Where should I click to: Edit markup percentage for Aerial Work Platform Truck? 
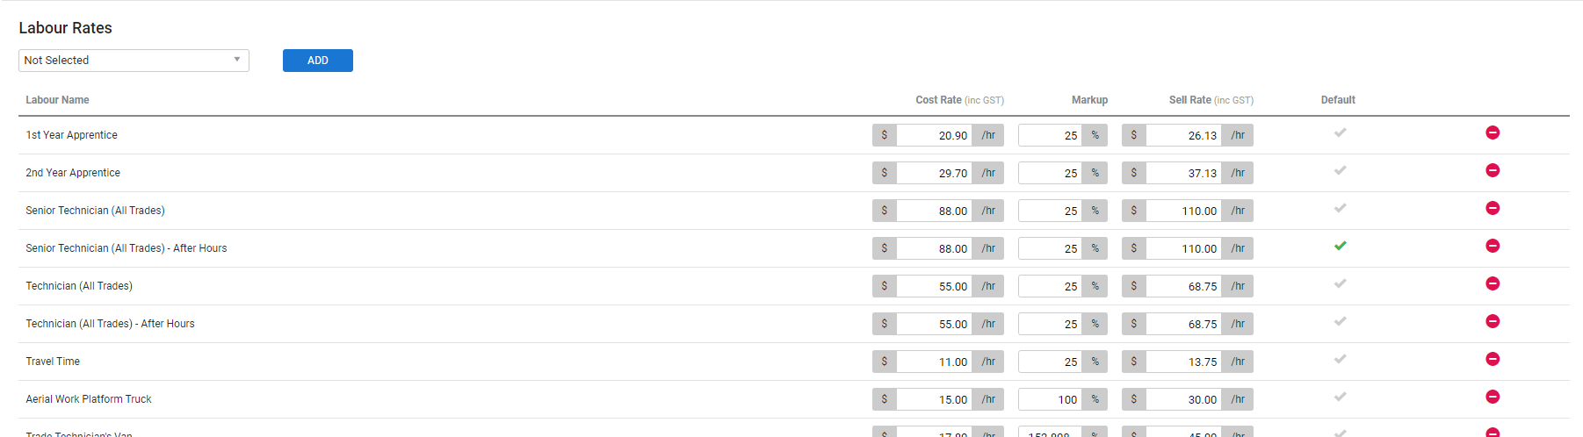click(1050, 399)
